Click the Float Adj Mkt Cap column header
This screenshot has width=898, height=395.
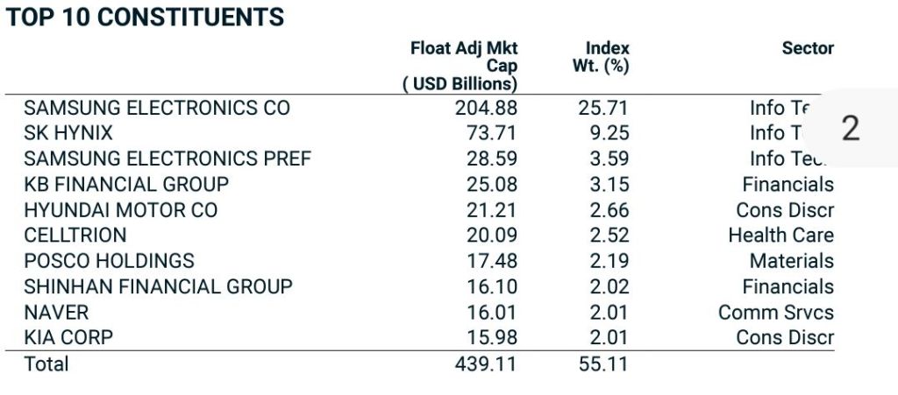click(x=463, y=66)
